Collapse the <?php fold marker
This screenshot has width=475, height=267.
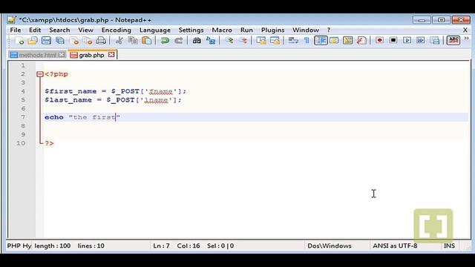[39, 74]
